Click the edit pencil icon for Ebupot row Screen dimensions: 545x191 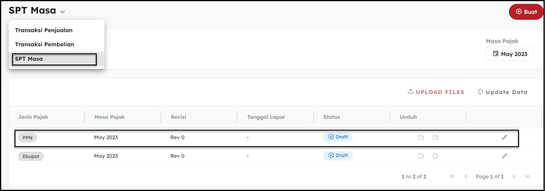pyautogui.click(x=504, y=156)
